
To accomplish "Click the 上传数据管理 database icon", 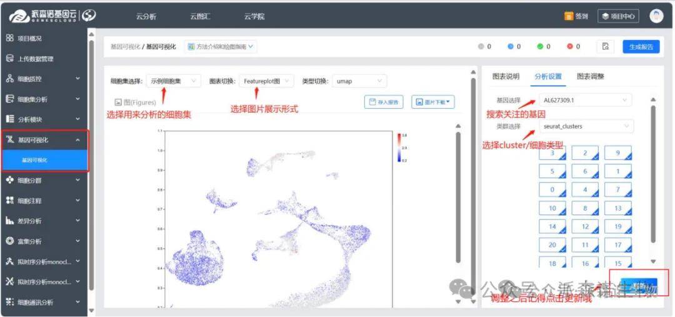I will click(x=10, y=59).
